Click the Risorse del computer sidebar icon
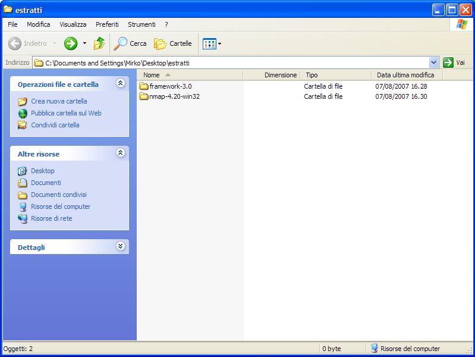The height and width of the screenshot is (357, 475). 23,206
